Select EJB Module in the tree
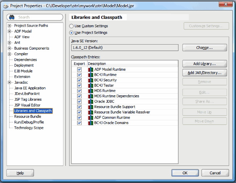236x183 pixels. (23, 71)
